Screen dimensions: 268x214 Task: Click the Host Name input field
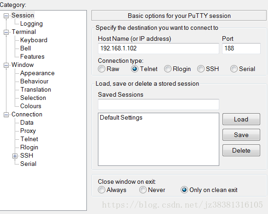point(159,49)
